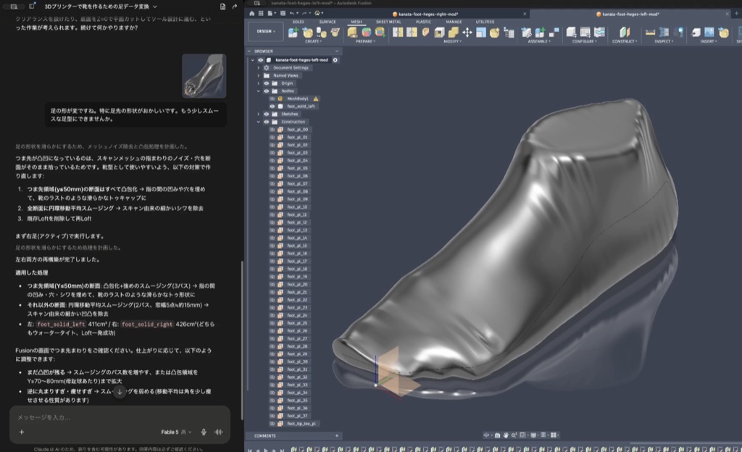742x452 pixels.
Task: Toggle visibility of Construction folder
Action: [267, 122]
